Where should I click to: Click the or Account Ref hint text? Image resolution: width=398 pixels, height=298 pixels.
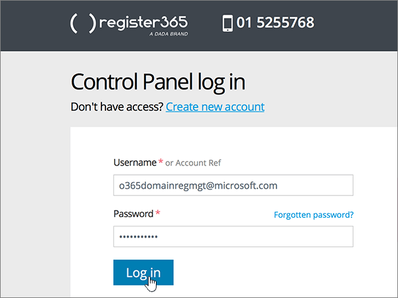point(193,163)
